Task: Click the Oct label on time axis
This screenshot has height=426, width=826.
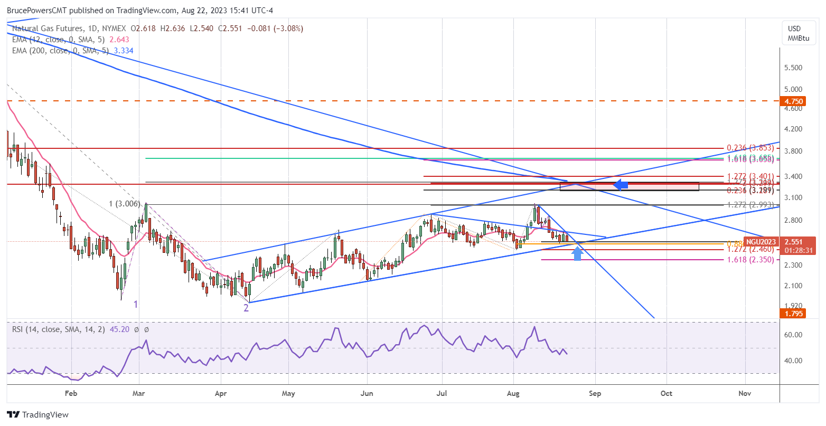Action: 667,393
